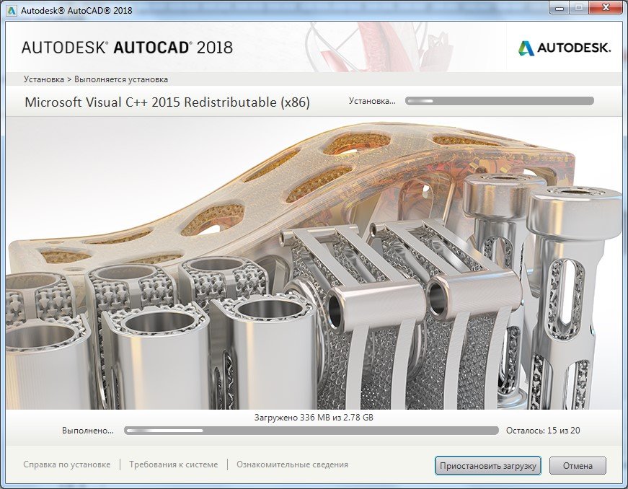628x489 pixels.
Task: Click the Загружено 336 MB из 2.78 GB text
Action: pyautogui.click(x=314, y=418)
